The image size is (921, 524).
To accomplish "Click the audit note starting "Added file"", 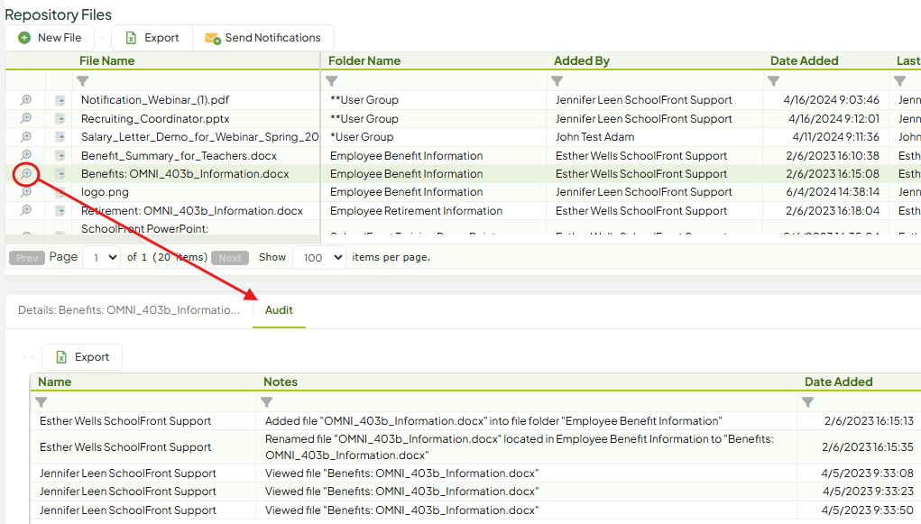I will coord(493,421).
